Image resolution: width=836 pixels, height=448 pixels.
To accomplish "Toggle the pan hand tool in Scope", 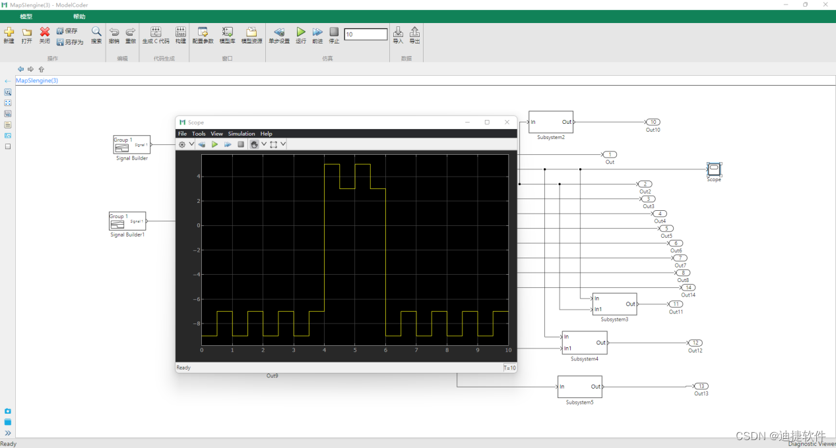I will point(254,144).
